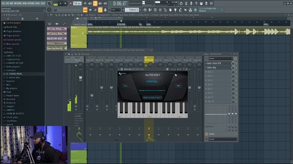This screenshot has width=293, height=164.
Task: Select the NEW LEFT AND RIGHT pattern clip
Action: coord(57,38)
